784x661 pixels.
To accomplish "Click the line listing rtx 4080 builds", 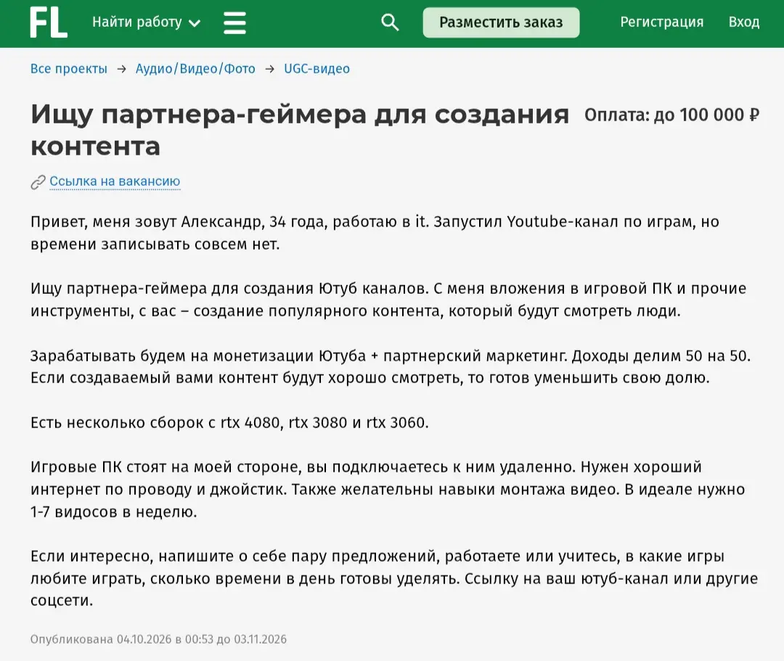I will click(x=229, y=423).
